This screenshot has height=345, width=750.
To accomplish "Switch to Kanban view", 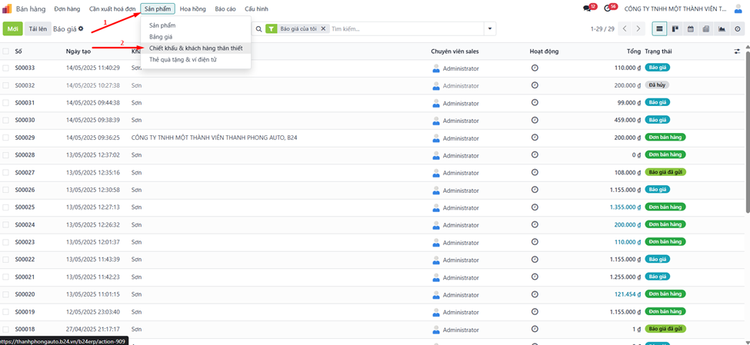I will [x=675, y=29].
